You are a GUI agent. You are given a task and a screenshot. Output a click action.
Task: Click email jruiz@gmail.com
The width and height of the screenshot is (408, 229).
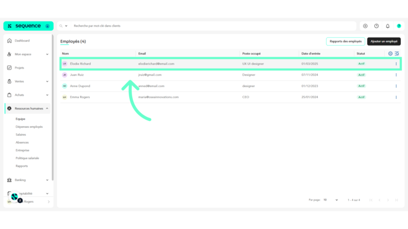150,75
